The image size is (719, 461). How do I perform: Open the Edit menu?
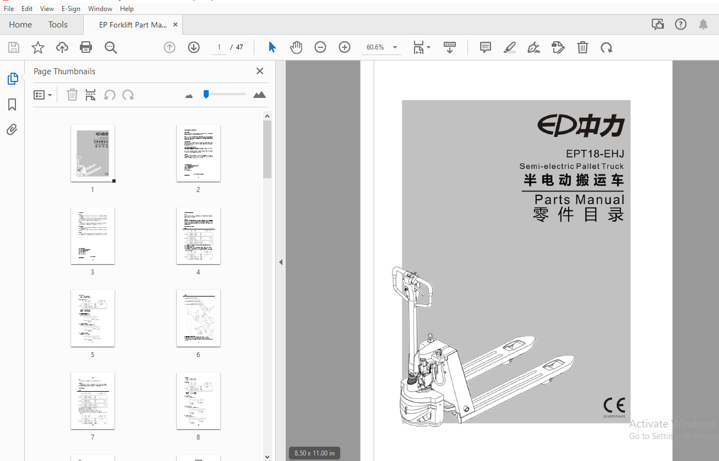pos(27,9)
